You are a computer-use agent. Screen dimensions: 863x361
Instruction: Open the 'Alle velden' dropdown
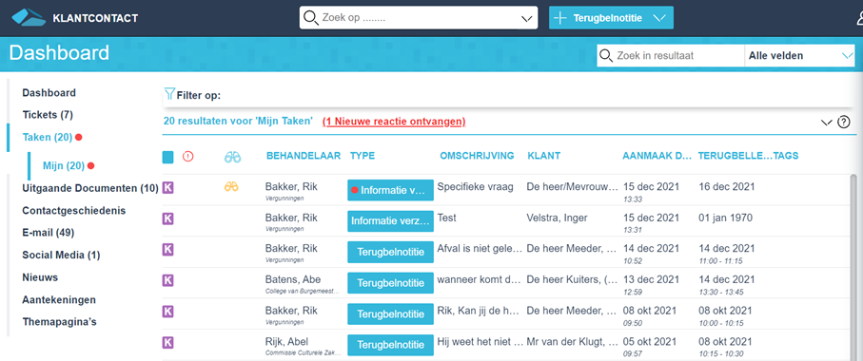tap(799, 55)
